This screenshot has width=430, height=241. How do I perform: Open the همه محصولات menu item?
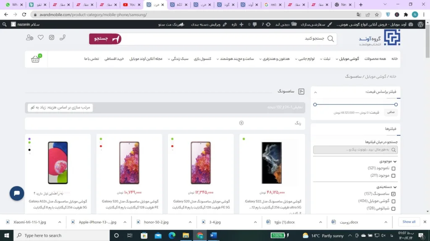coord(375,59)
